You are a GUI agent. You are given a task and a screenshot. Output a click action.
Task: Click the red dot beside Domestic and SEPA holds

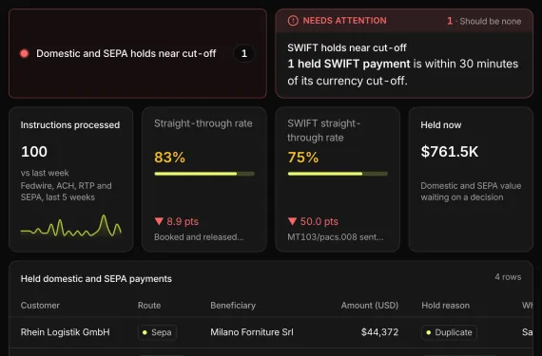pyautogui.click(x=24, y=53)
